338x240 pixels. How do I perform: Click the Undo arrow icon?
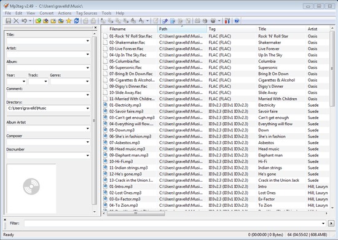[24, 21]
